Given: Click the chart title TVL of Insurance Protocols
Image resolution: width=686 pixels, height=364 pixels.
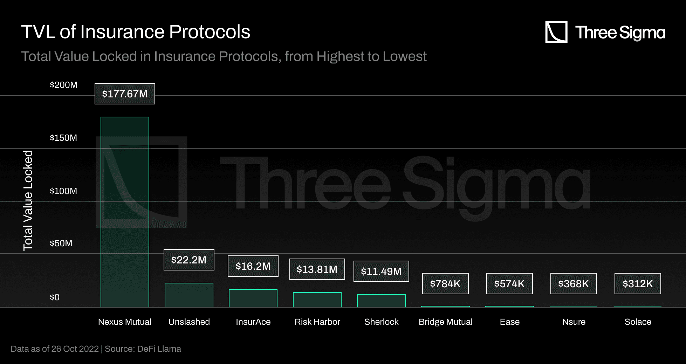Looking at the screenshot, I should click(136, 32).
